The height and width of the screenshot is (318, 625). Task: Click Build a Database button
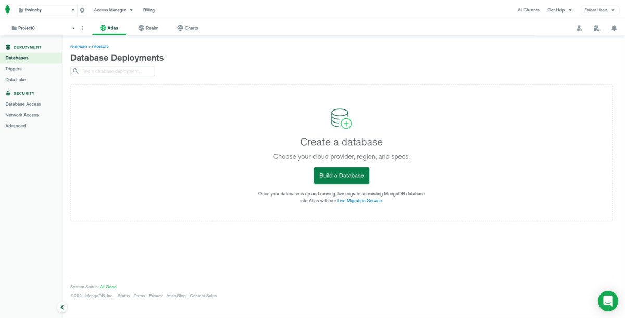[341, 175]
